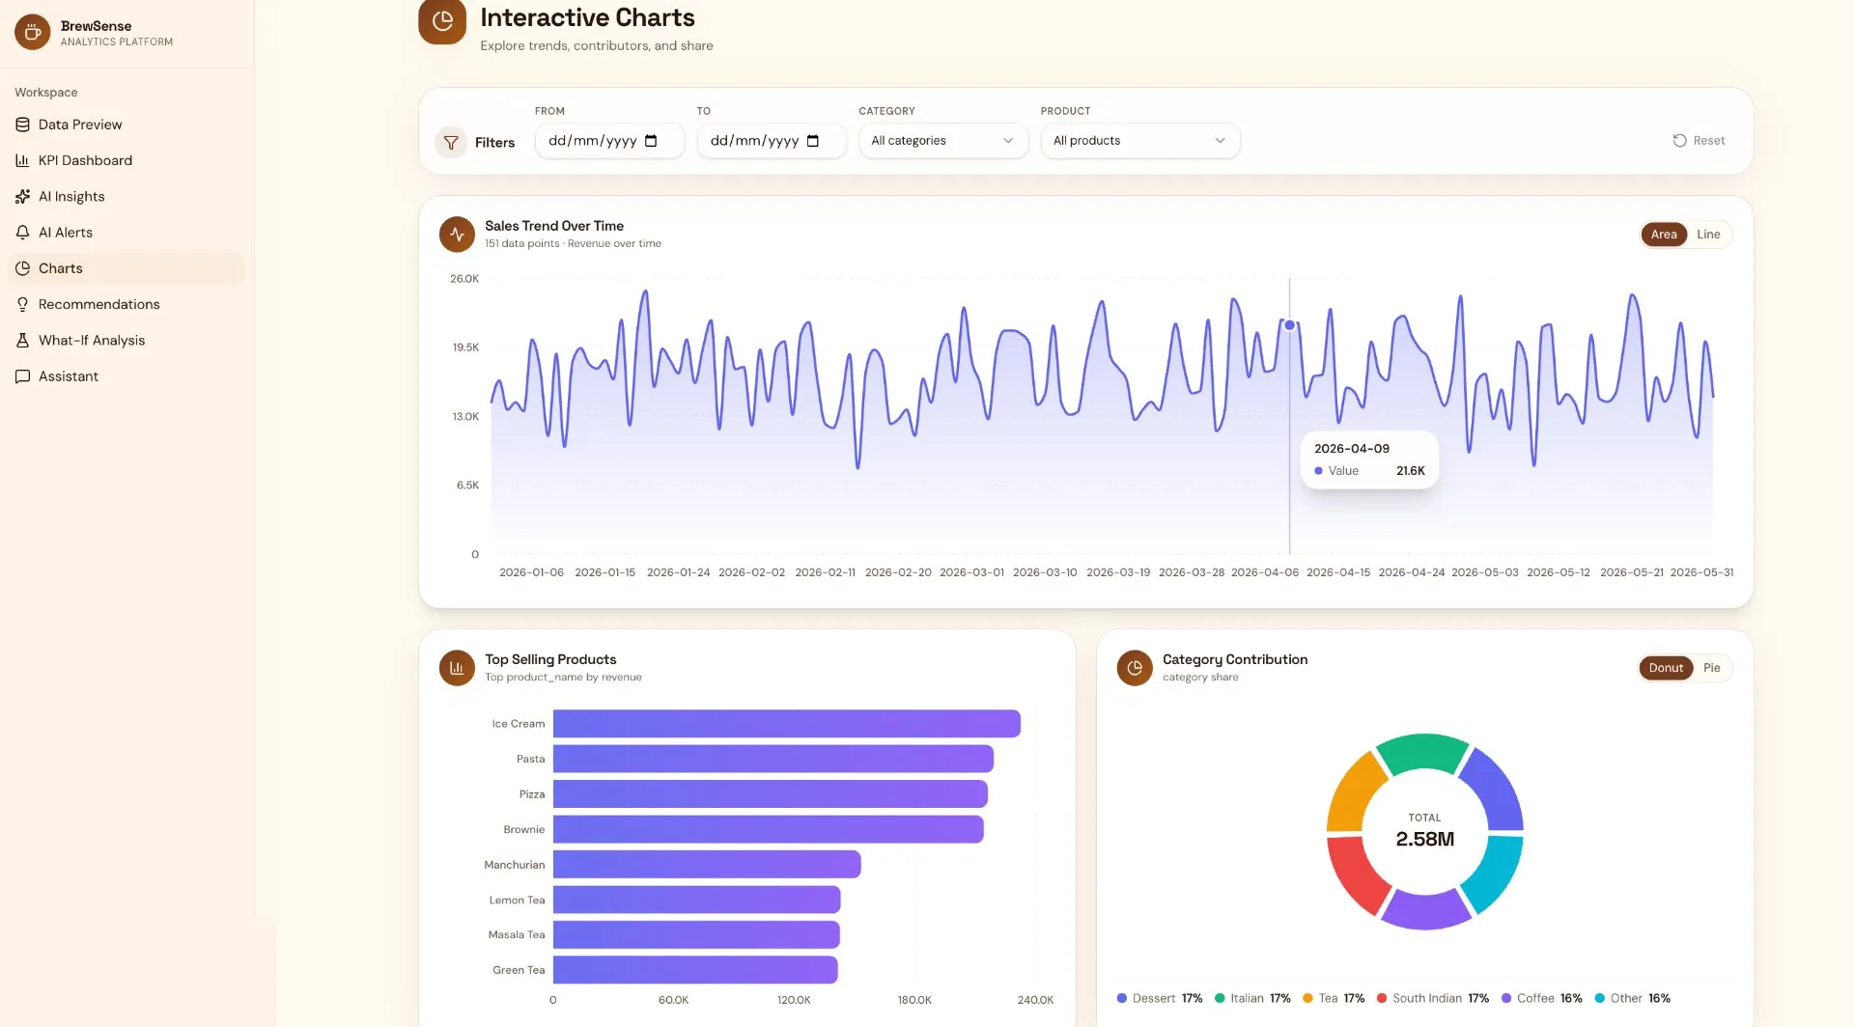
Task: Click the Reset filters button
Action: (x=1699, y=141)
